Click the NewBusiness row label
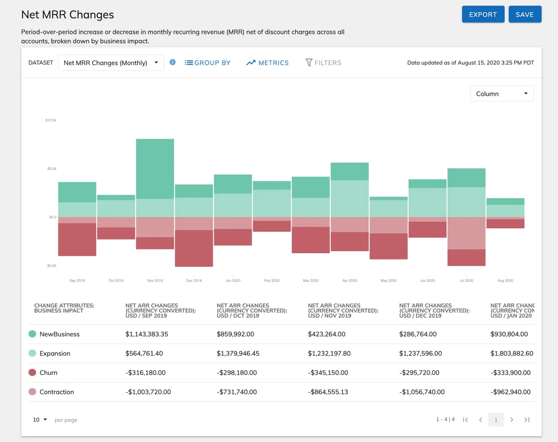This screenshot has width=558, height=442. tap(59, 334)
